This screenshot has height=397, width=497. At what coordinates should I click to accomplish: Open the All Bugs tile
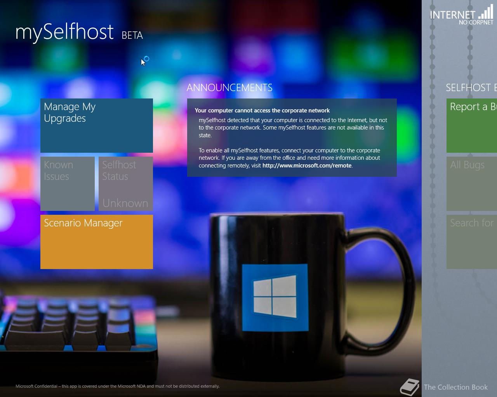pos(472,184)
